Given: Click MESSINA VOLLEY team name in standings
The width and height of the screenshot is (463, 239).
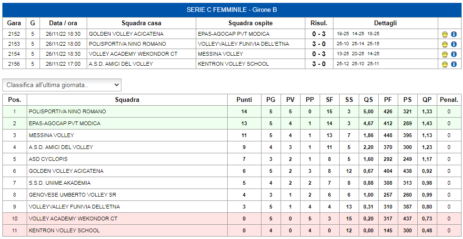Looking at the screenshot, I should pyautogui.click(x=51, y=135).
